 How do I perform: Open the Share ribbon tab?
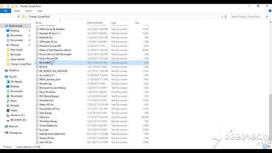(x=28, y=11)
